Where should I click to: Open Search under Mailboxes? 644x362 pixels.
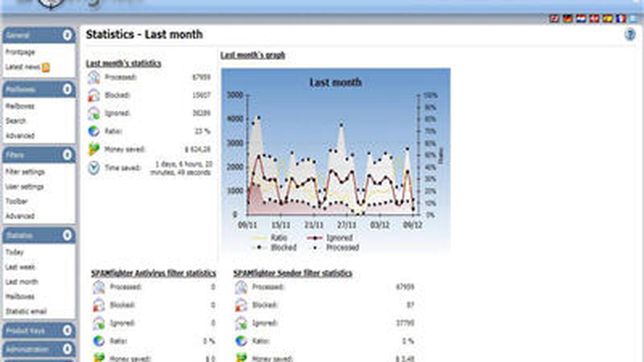[x=16, y=121]
